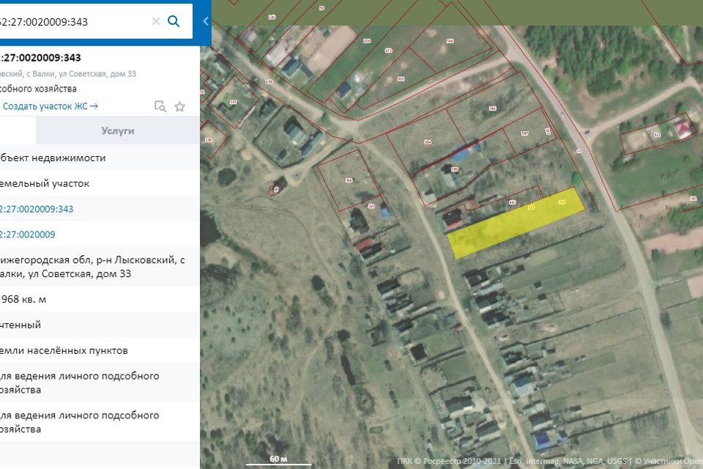Switch to the Услуги tab
The image size is (703, 469).
117,131
